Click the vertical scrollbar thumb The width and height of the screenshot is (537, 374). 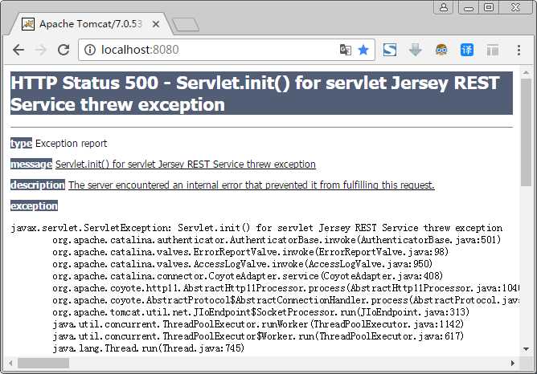coord(526,132)
